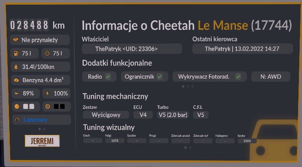The width and height of the screenshot is (302, 167).
Task: Click the fuel consumption droplet icon
Action: 16,67
